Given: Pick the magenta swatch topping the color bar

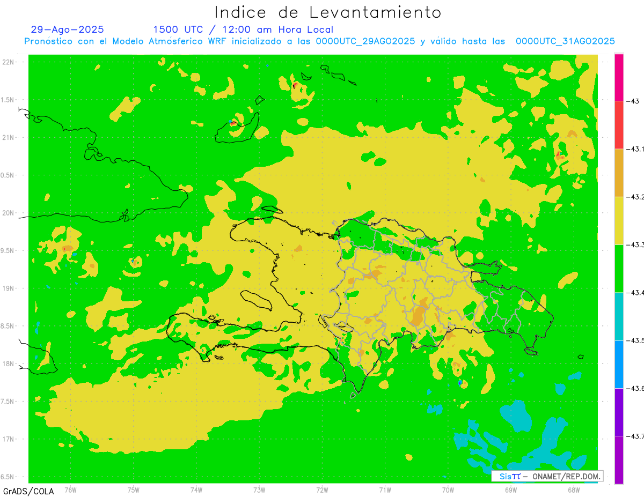Looking at the screenshot, I should tap(619, 77).
